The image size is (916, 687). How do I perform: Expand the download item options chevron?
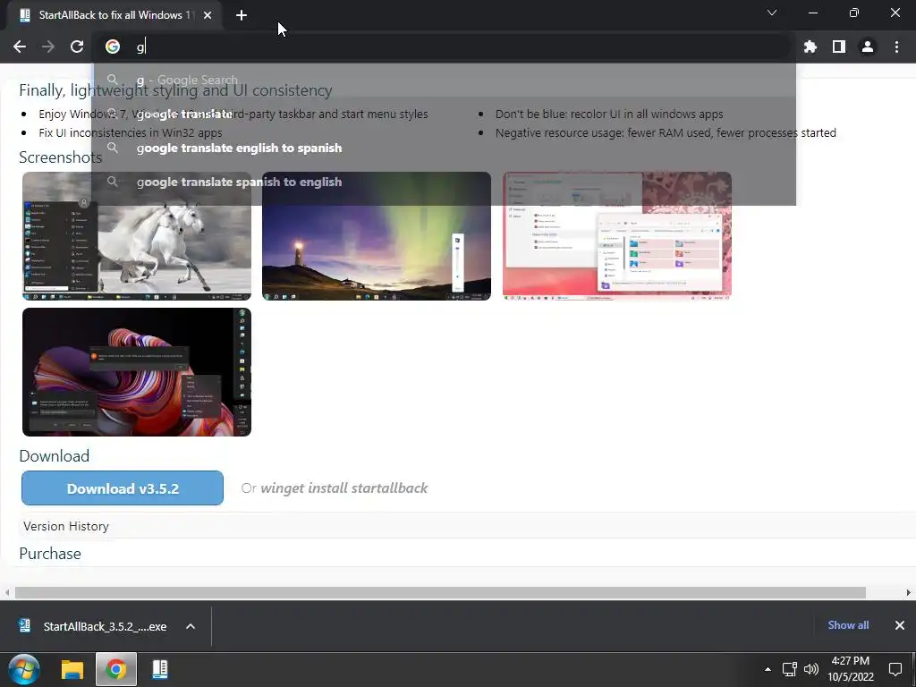tap(191, 626)
